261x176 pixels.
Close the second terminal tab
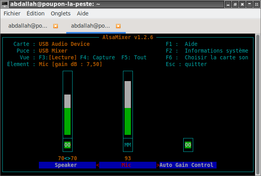[118, 26]
